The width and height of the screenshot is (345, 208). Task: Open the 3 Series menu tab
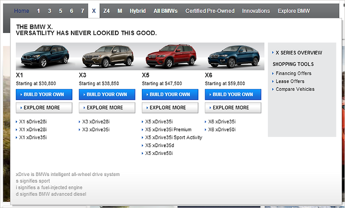click(49, 11)
